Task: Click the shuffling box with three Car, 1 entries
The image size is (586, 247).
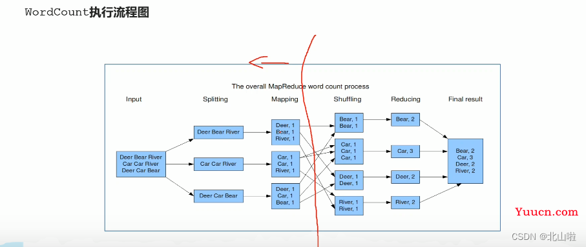Action: [349, 151]
